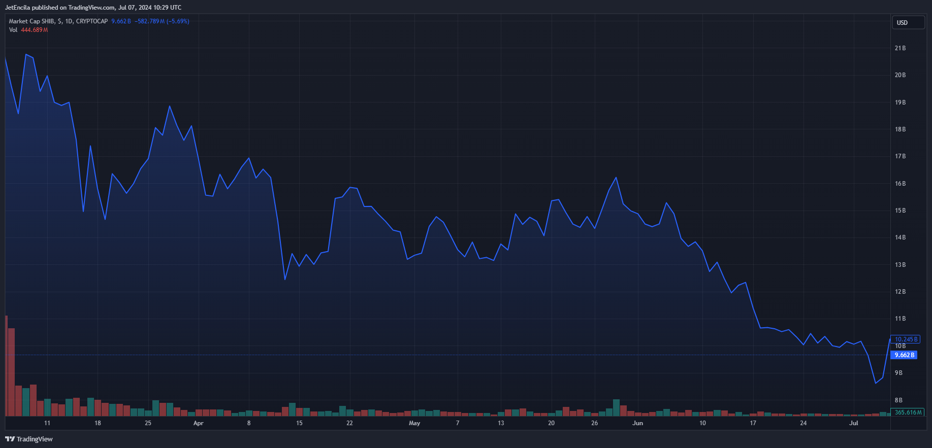The width and height of the screenshot is (932, 448).
Task: Click the 365.616 M volume tag
Action: 908,412
